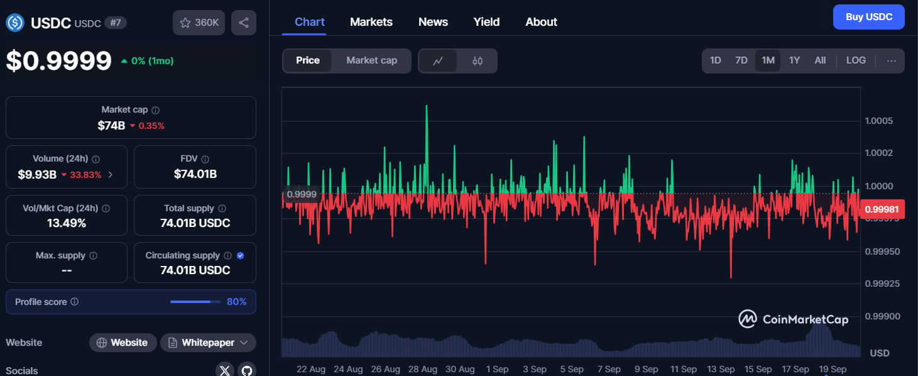918x376 pixels.
Task: Click the Profile score progress bar
Action: click(x=195, y=302)
